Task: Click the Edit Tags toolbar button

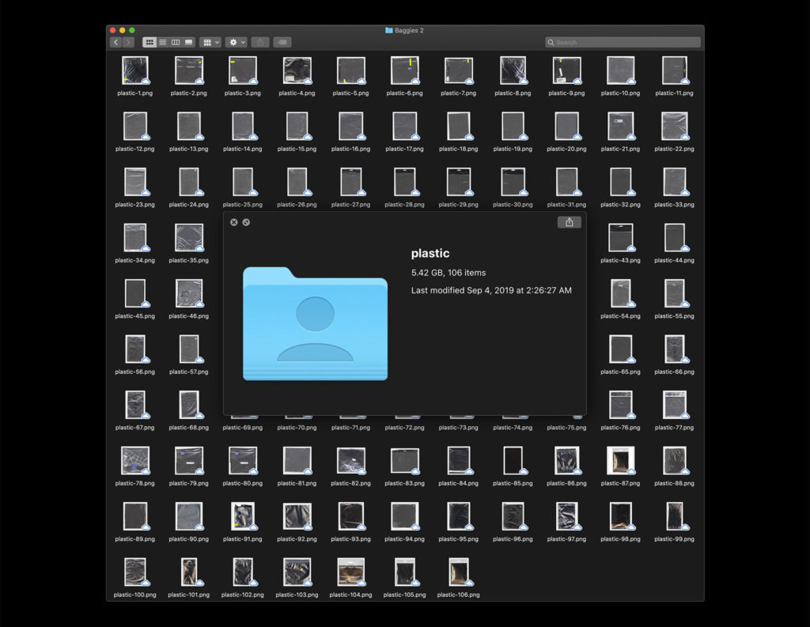Action: [x=282, y=42]
